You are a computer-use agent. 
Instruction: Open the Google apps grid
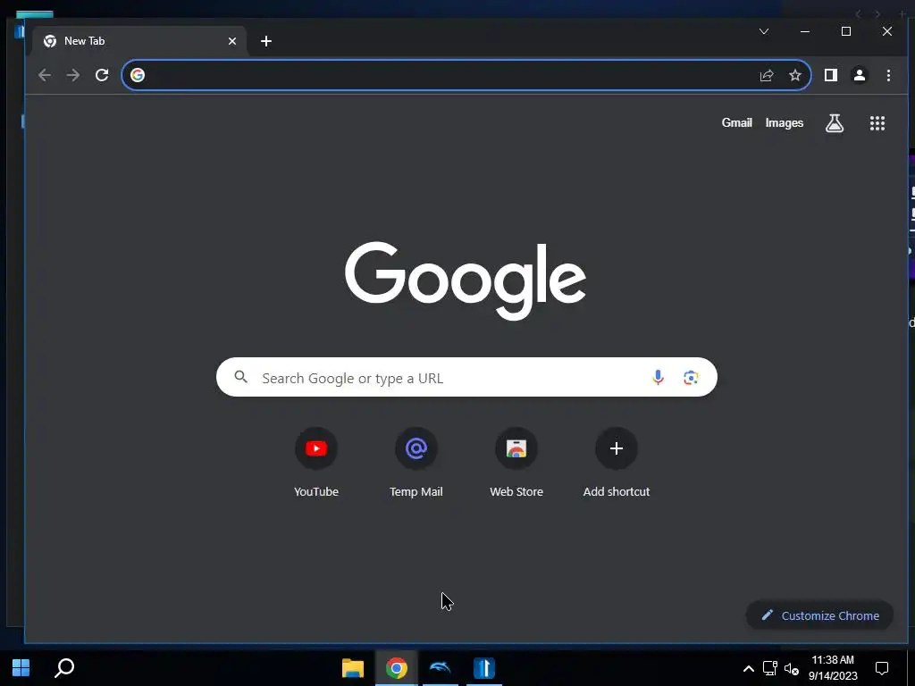coord(877,123)
